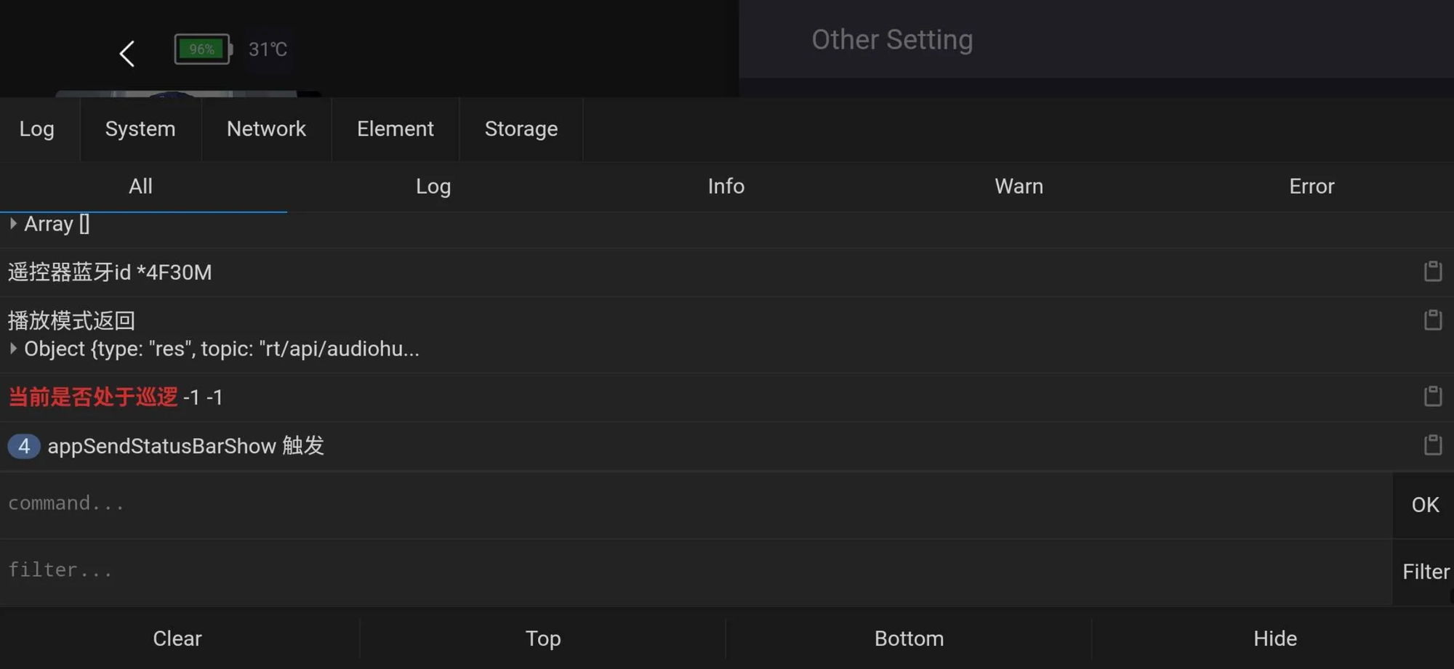The image size is (1454, 669).
Task: Click the filter text field
Action: point(691,571)
